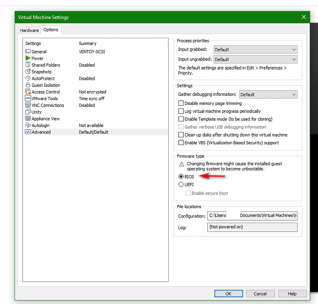Select the General row label
Image resolution: width=318 pixels, height=304 pixels.
(x=39, y=52)
